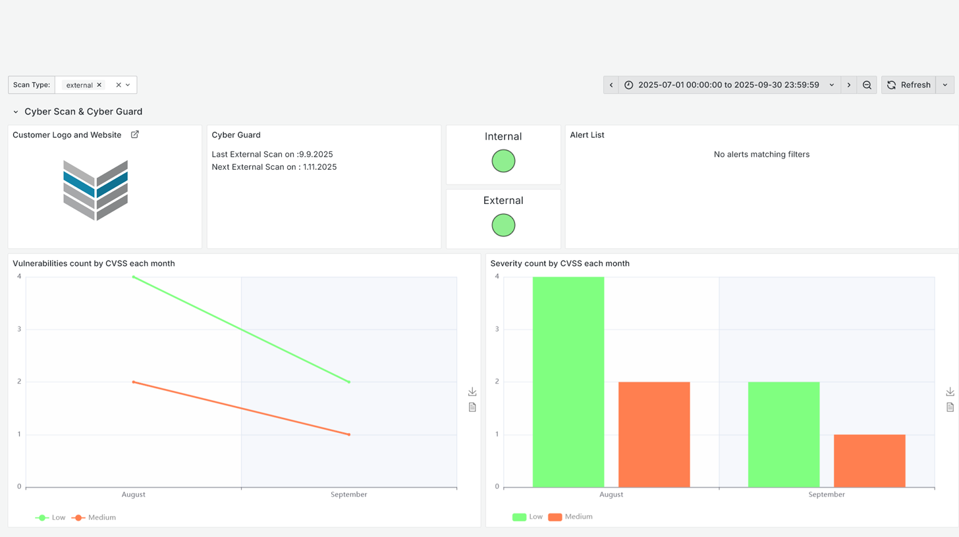This screenshot has width=959, height=537.
Task: Open the Scan Type dropdown chevron
Action: tap(128, 85)
